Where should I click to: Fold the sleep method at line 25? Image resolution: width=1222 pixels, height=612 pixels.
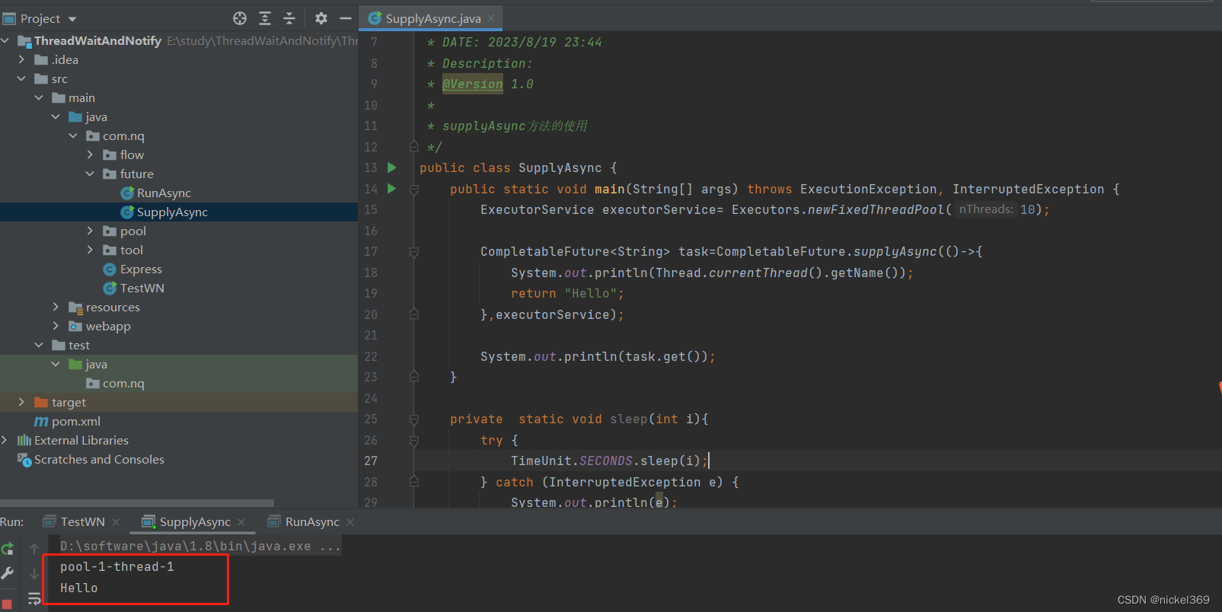414,419
